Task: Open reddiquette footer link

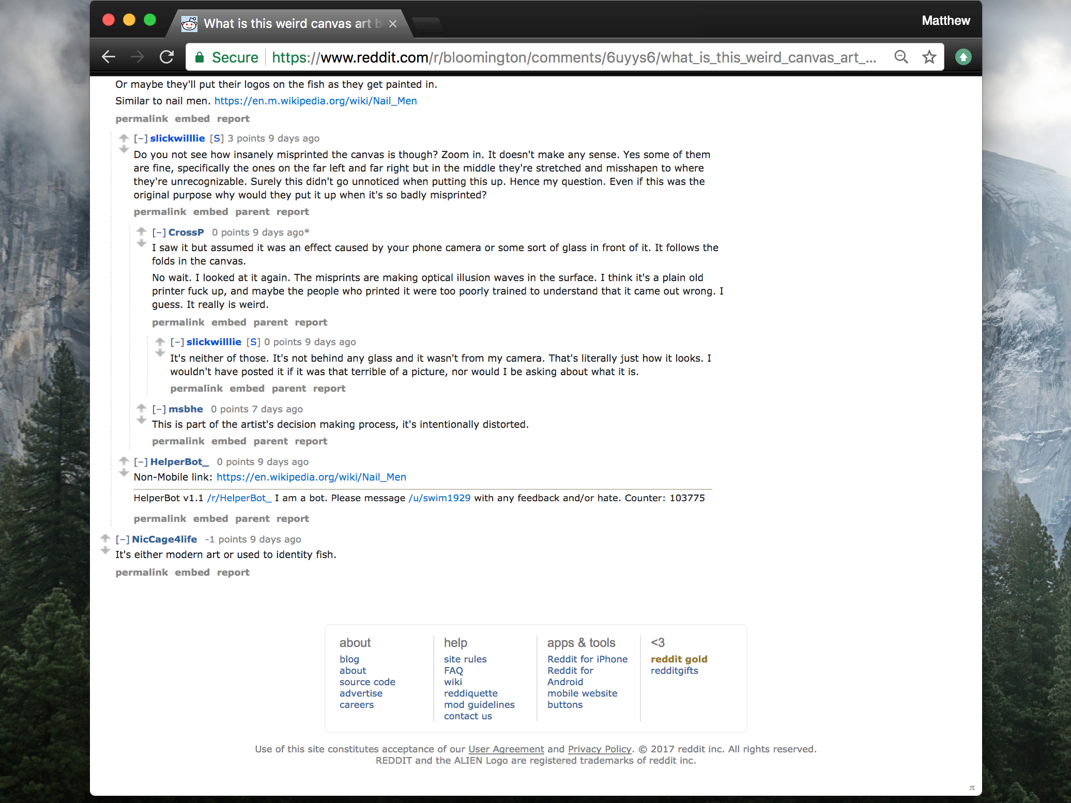Action: [x=471, y=693]
